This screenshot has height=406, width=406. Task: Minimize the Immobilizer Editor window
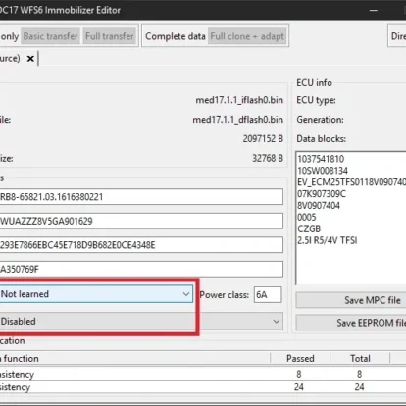click(x=374, y=10)
